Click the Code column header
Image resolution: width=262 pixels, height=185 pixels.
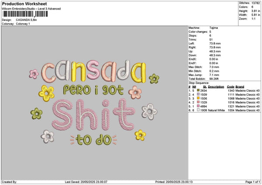(231, 87)
